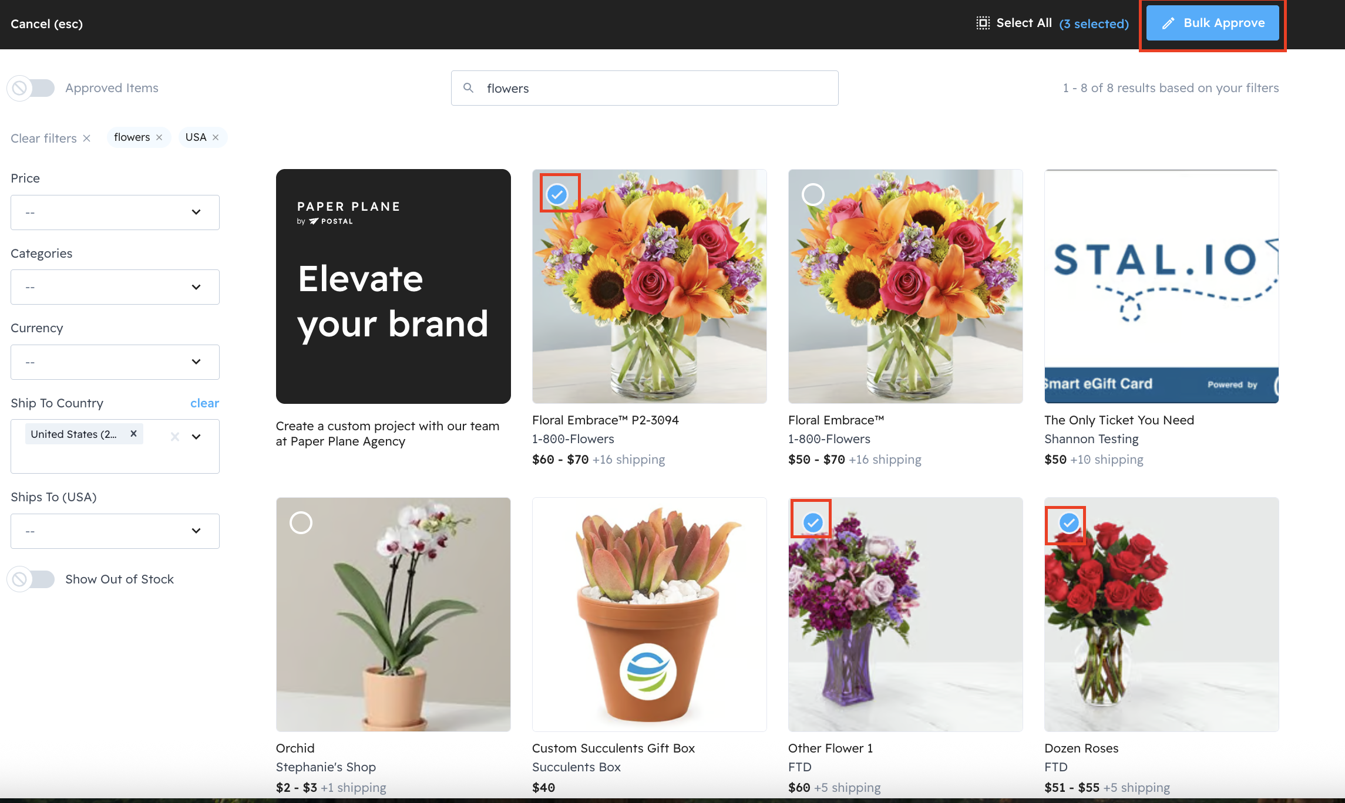Click the Custom Succulents Gift Box title

coord(613,748)
